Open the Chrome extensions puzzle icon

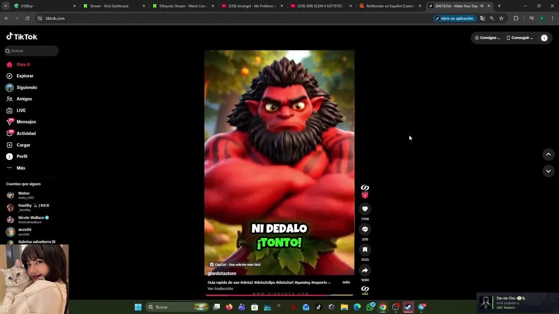click(516, 18)
